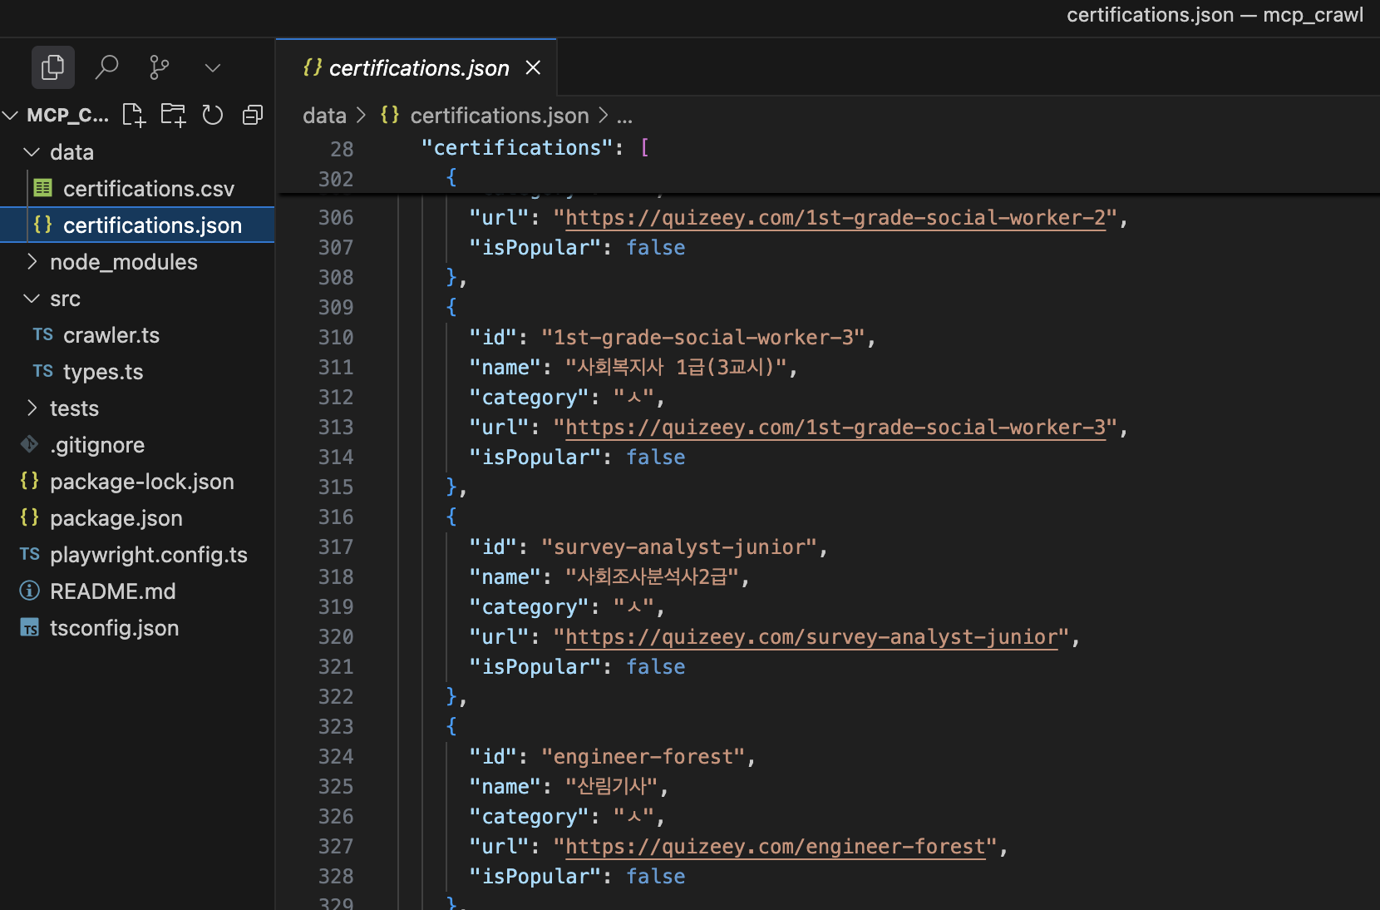
Task: Click the data breadcrumb segment
Action: (324, 116)
